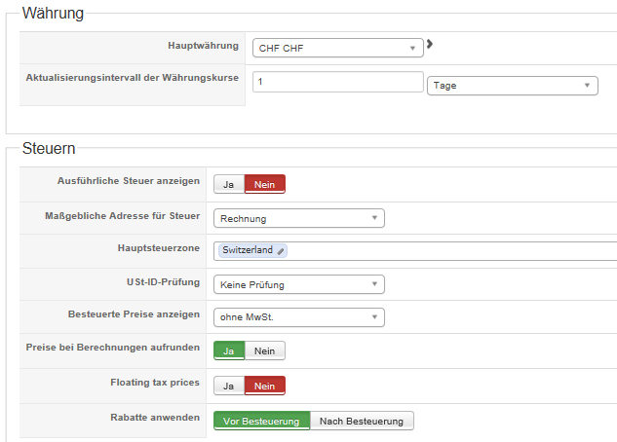This screenshot has height=442, width=617.
Task: Click the Aktualisierungsintervall number input field
Action: (336, 83)
